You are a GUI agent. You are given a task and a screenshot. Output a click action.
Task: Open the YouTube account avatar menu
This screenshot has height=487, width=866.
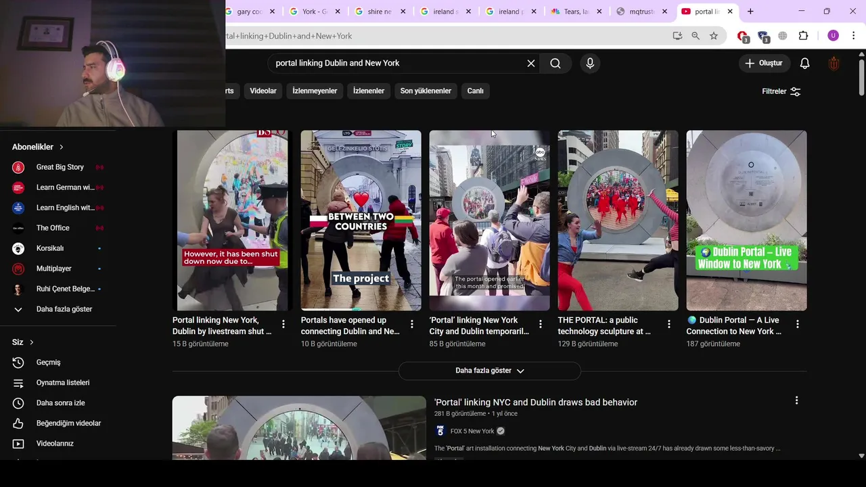click(x=834, y=63)
